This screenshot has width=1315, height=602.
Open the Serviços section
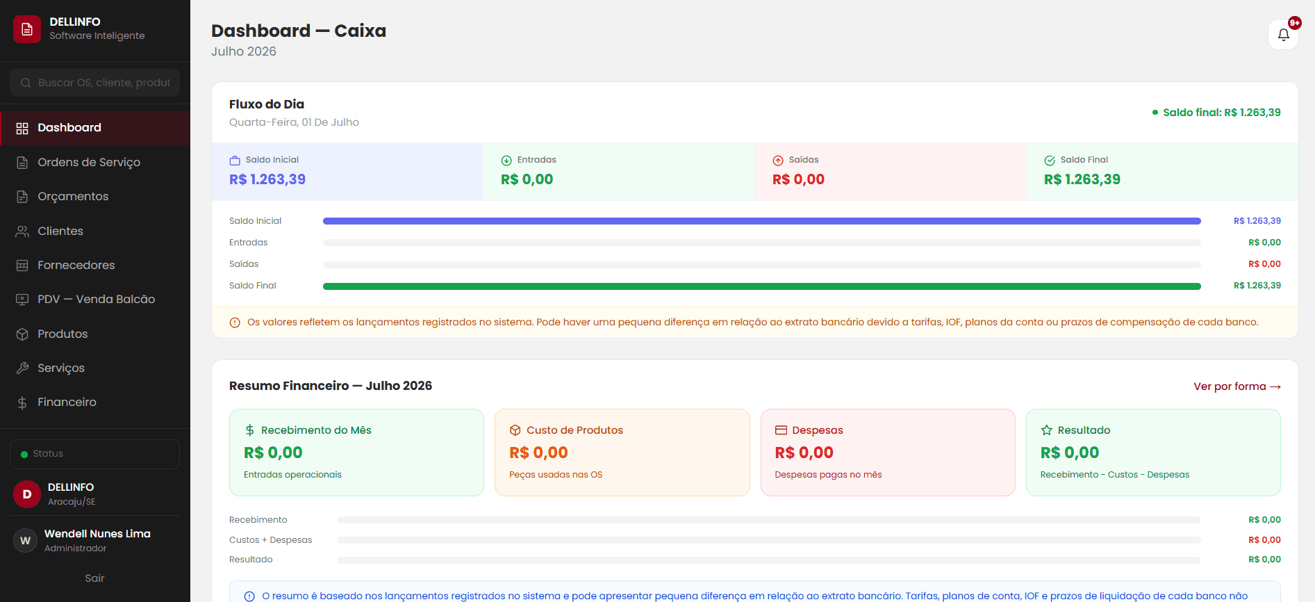coord(95,368)
